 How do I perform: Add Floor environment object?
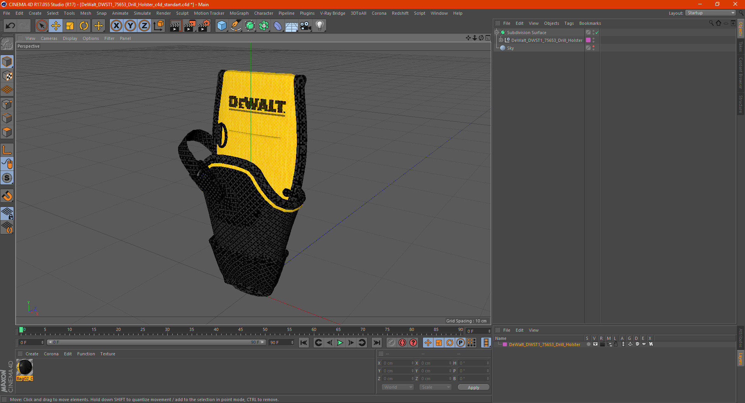(x=291, y=26)
